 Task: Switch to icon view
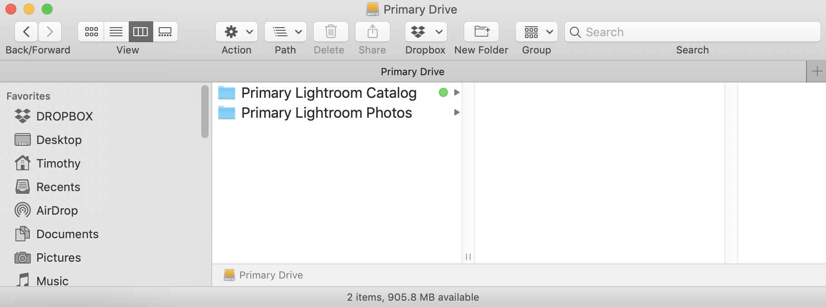tap(91, 32)
